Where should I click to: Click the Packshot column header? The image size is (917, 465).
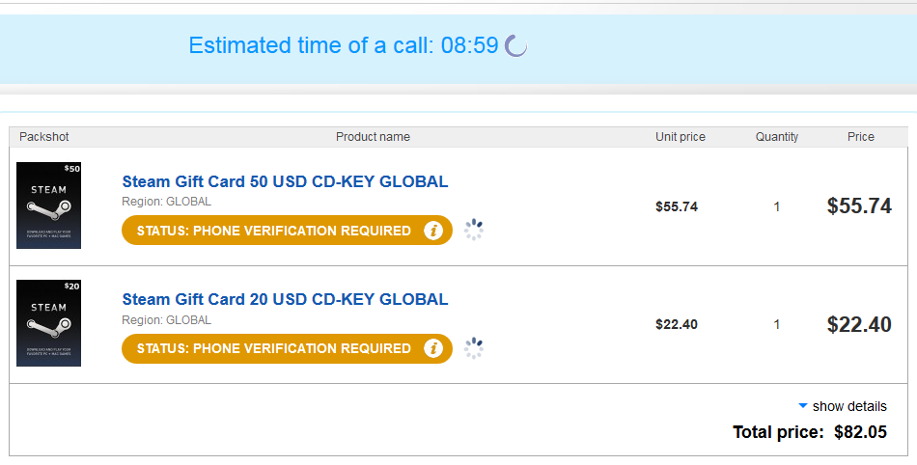click(44, 137)
